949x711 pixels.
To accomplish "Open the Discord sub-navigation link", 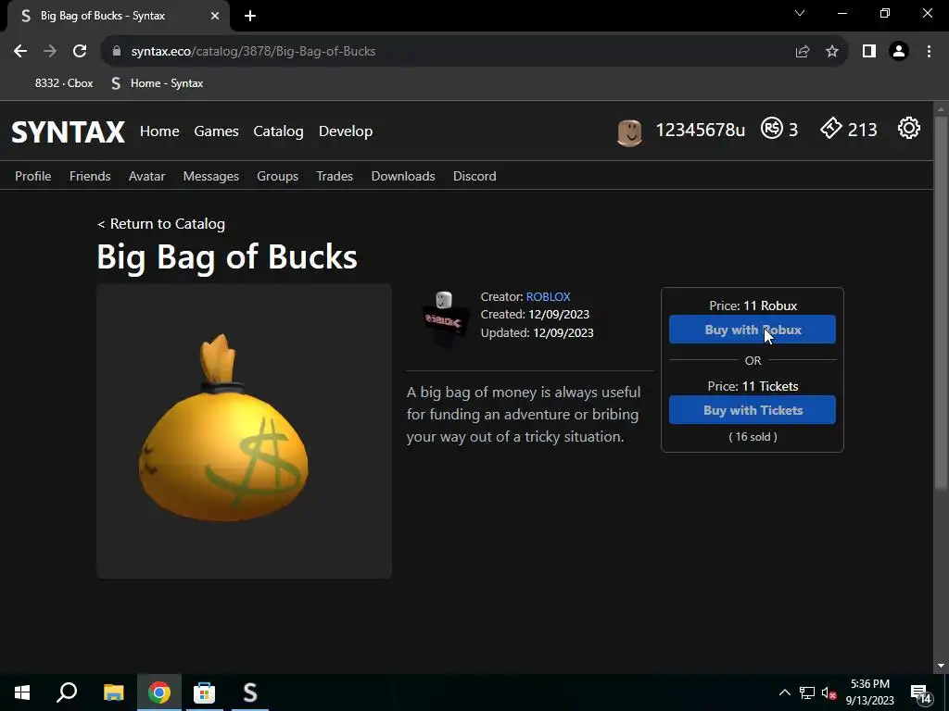I will (x=474, y=176).
